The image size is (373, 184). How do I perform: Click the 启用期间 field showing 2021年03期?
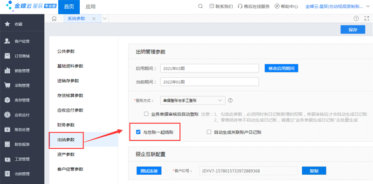point(209,68)
